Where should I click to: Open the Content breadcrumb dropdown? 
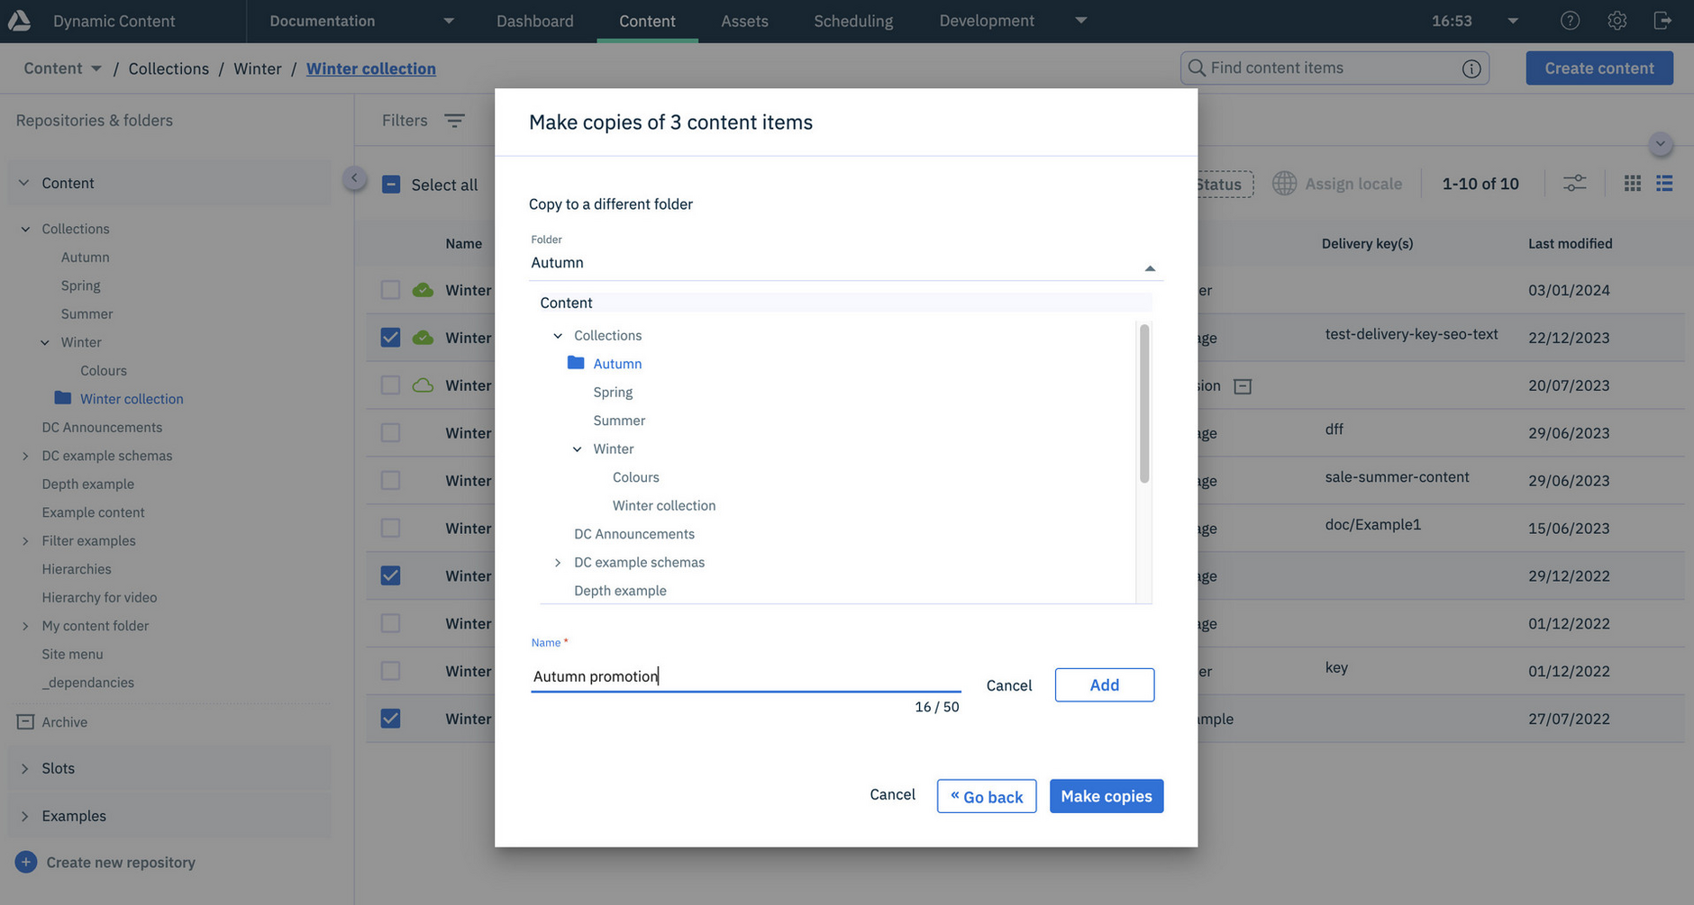pos(96,68)
